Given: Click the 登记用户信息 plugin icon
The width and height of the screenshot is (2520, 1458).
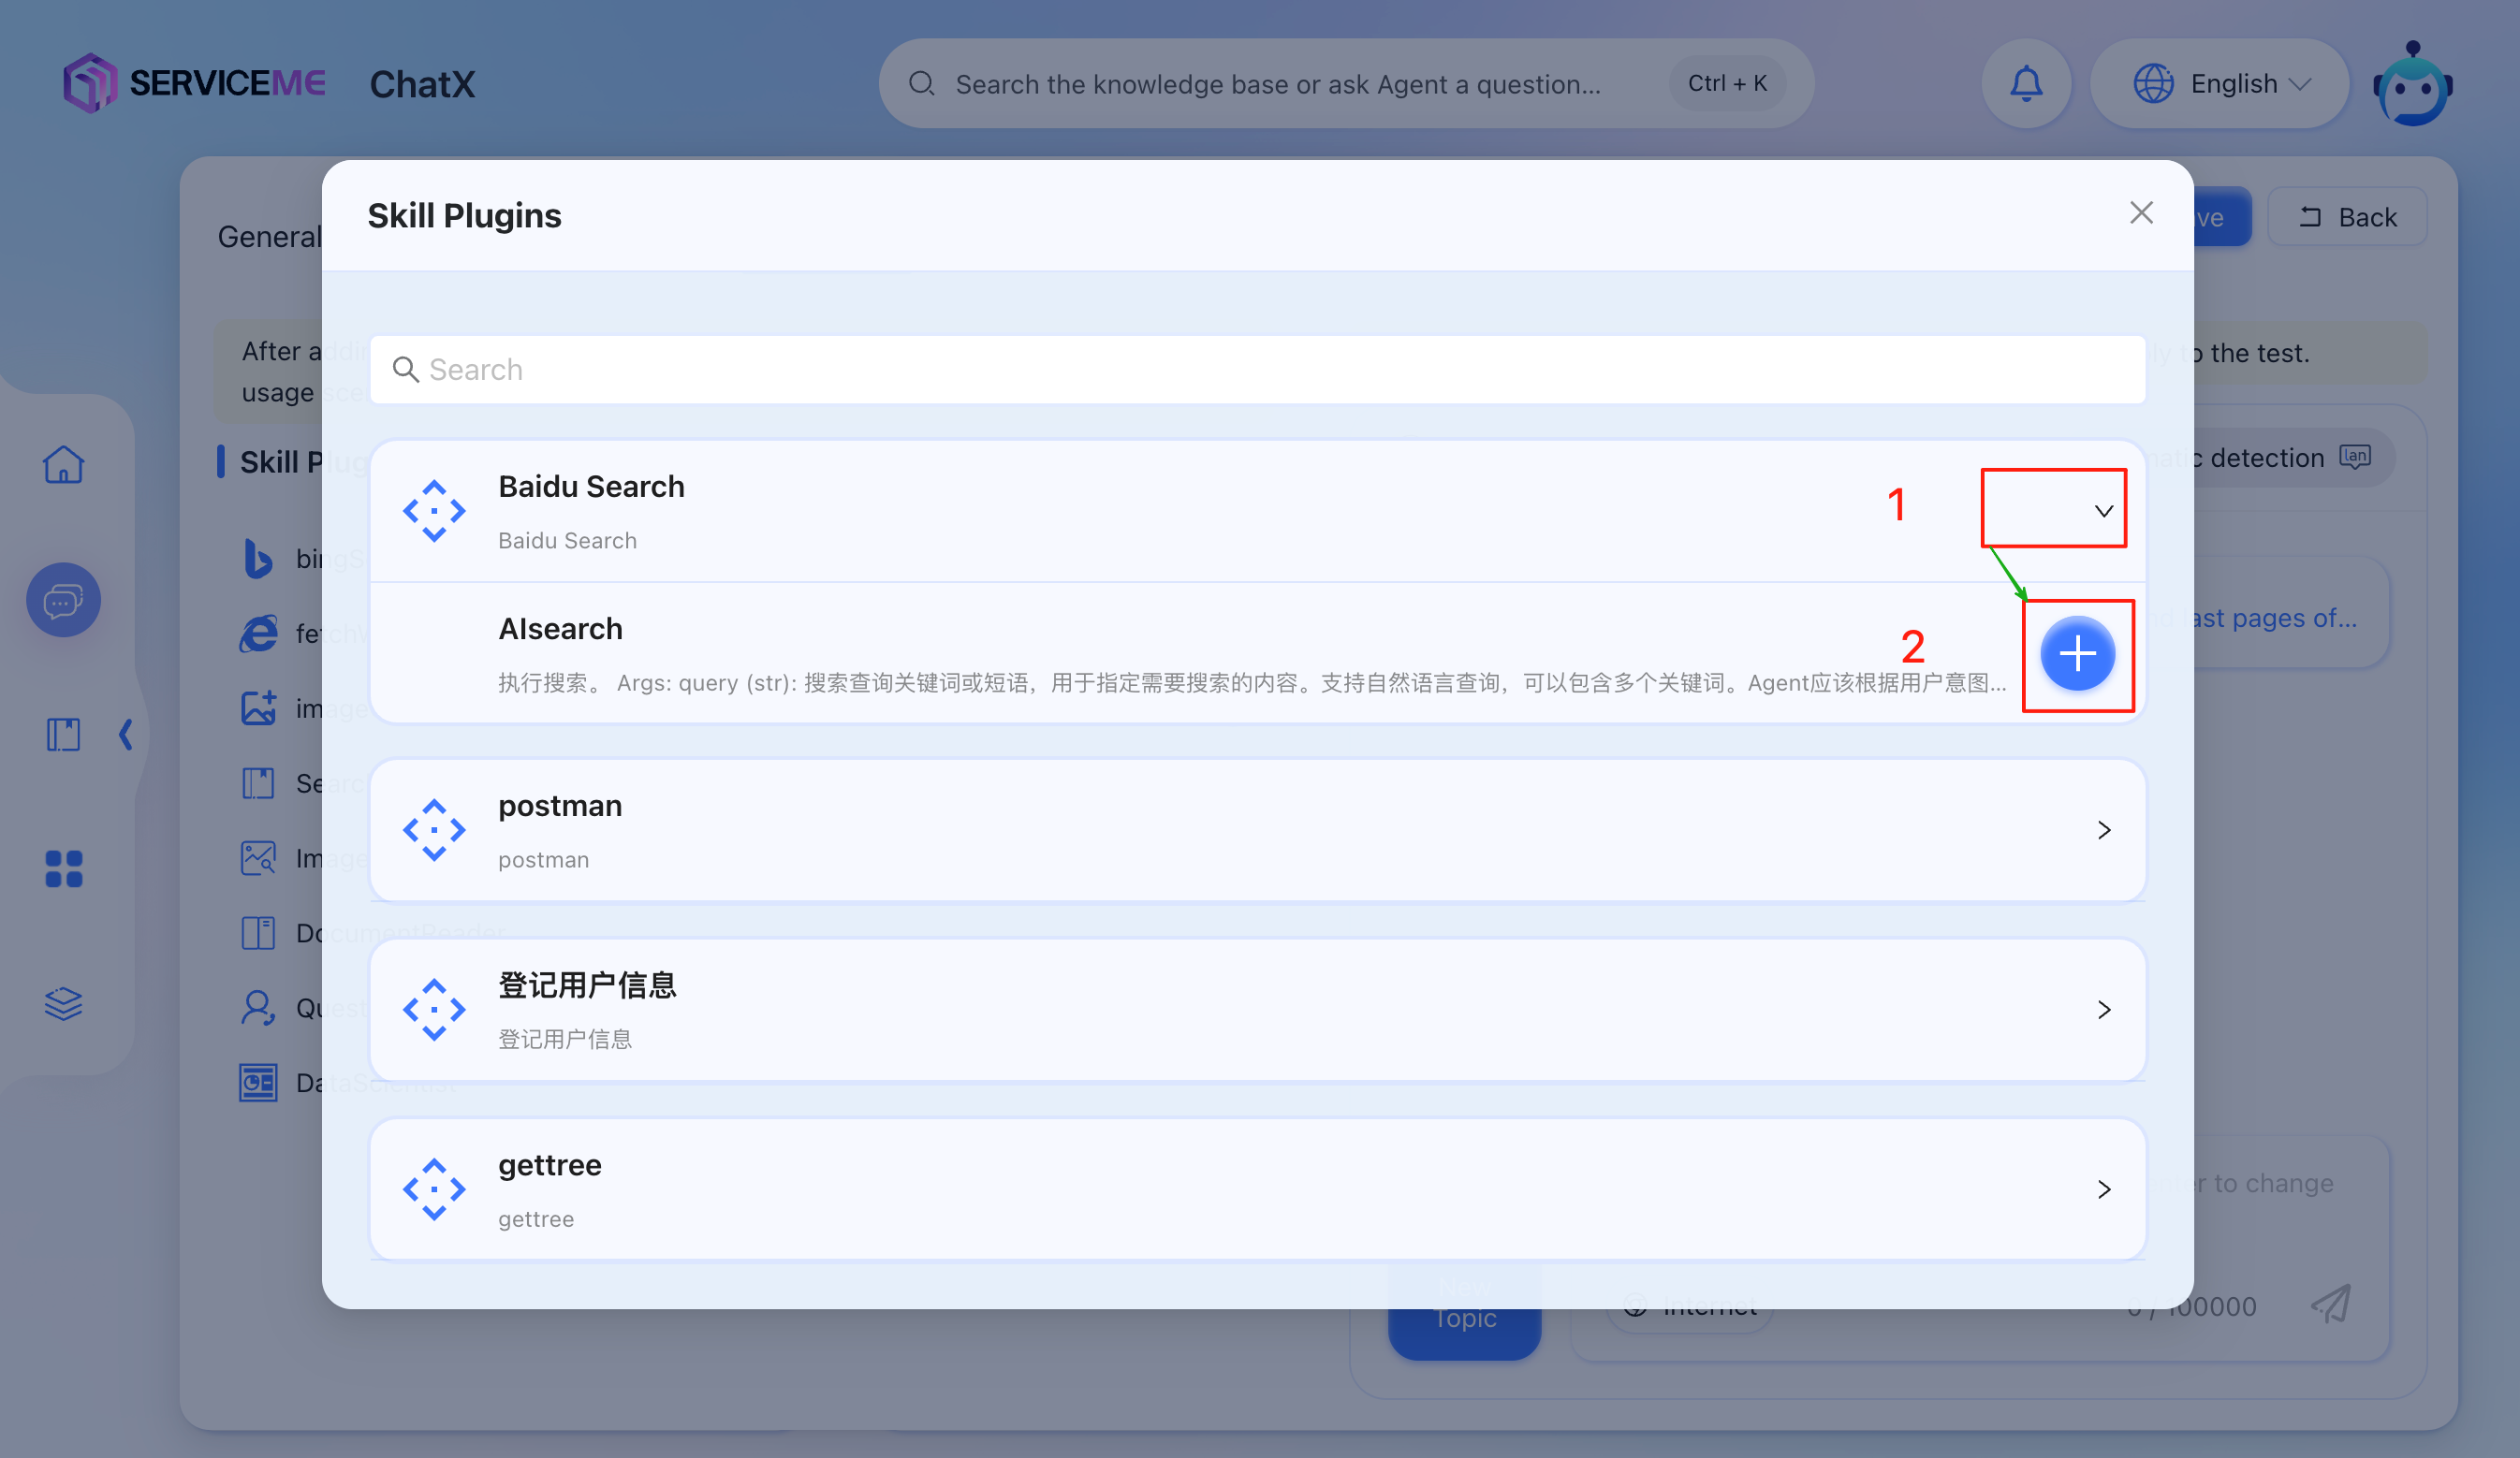Looking at the screenshot, I should tap(434, 1010).
